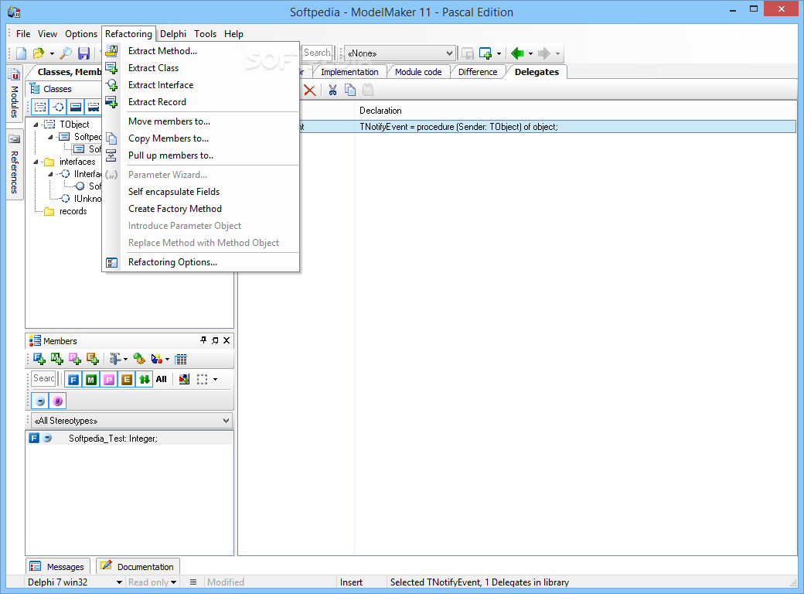Select the records folder tree item
The height and width of the screenshot is (594, 804).
point(73,211)
